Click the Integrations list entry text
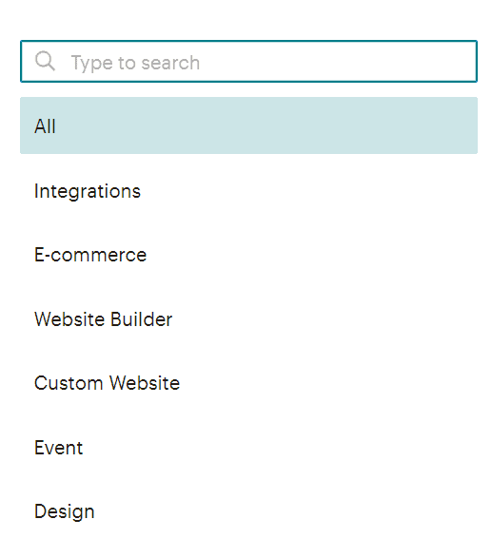This screenshot has height=558, width=492. coord(88,192)
